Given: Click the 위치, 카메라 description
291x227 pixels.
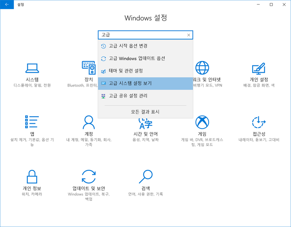Looking at the screenshot, I should pyautogui.click(x=32, y=194).
